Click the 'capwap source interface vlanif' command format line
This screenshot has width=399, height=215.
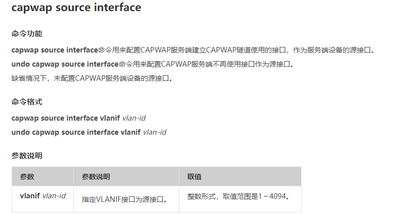pyautogui.click(x=66, y=118)
